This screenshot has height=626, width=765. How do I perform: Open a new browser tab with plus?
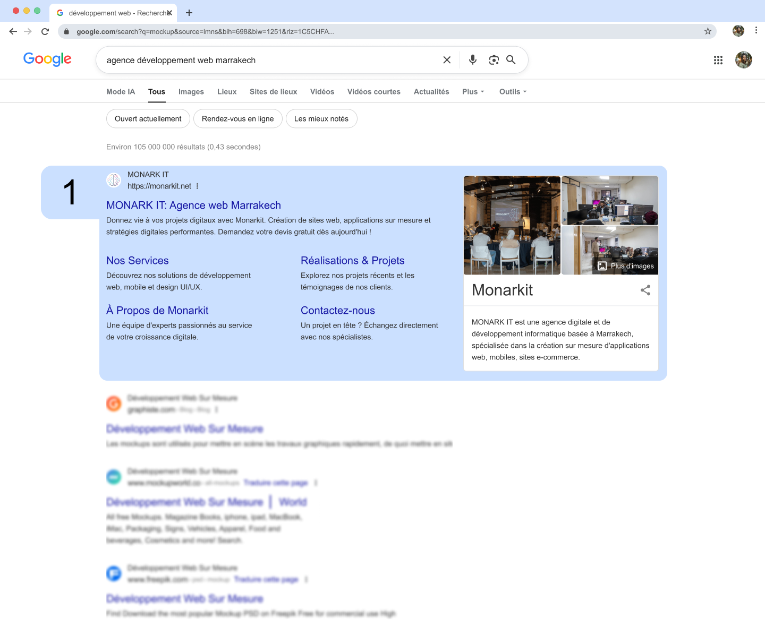(x=189, y=13)
